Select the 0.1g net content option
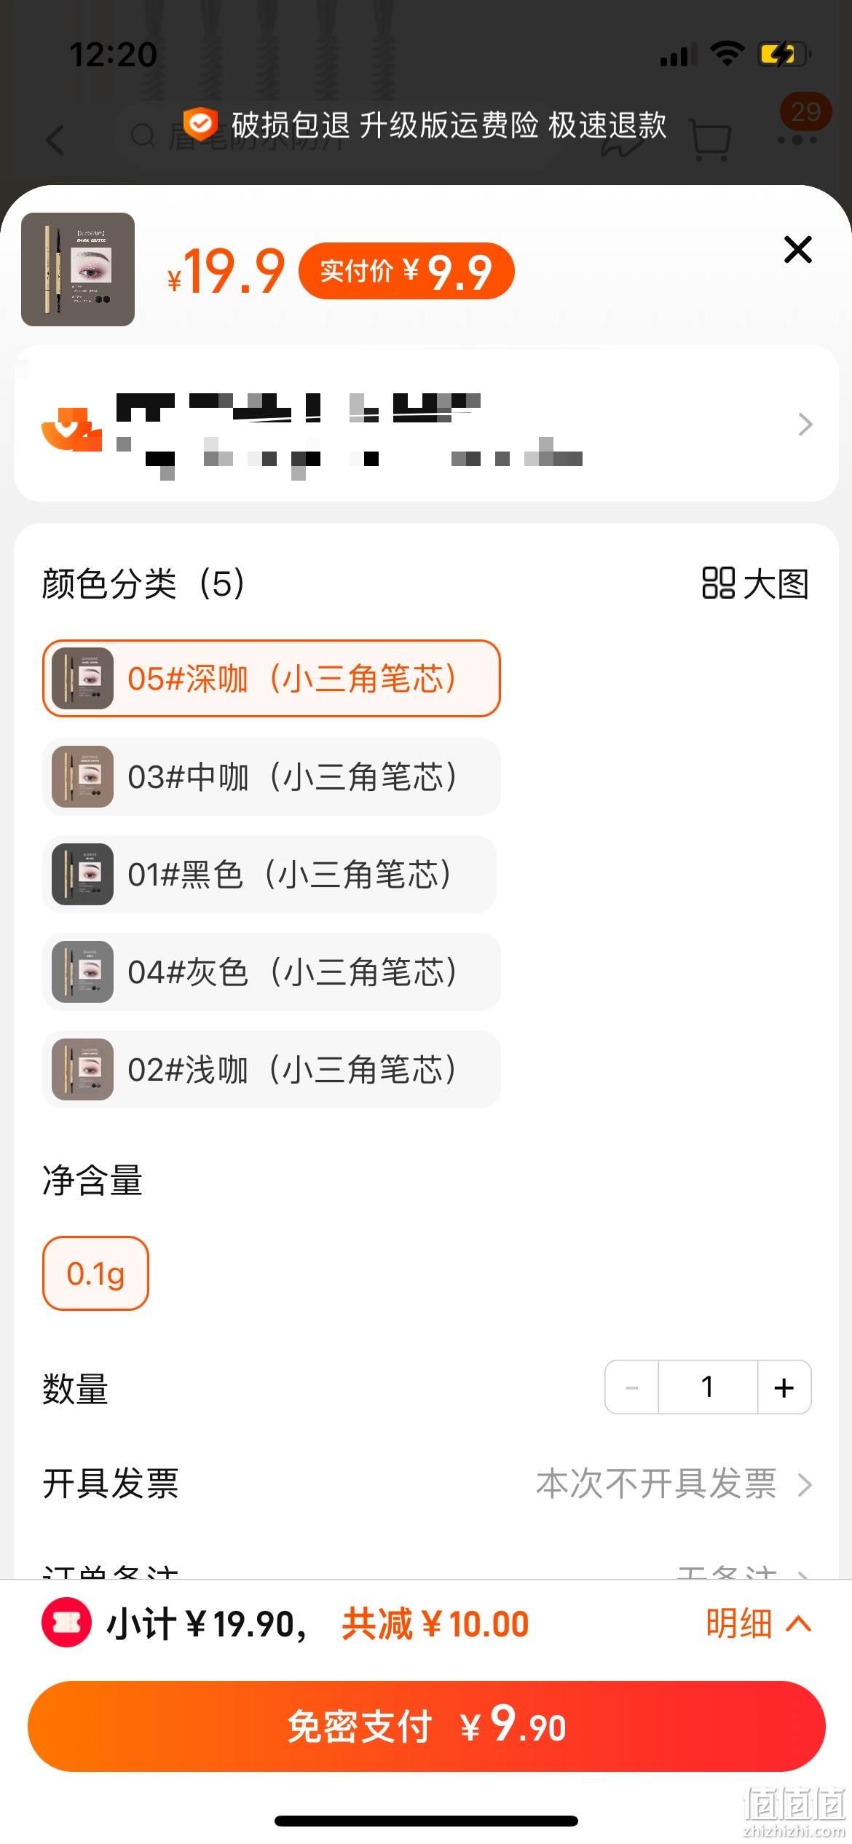This screenshot has height=1844, width=852. click(x=95, y=1273)
